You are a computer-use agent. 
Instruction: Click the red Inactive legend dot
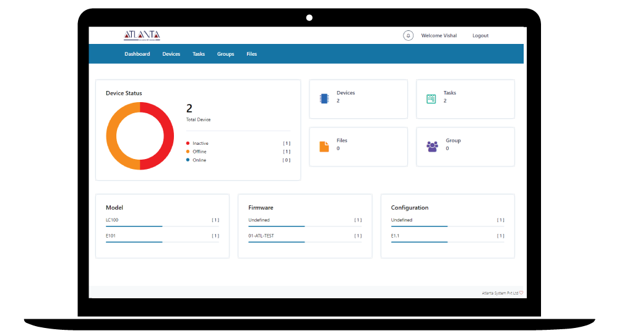click(188, 144)
